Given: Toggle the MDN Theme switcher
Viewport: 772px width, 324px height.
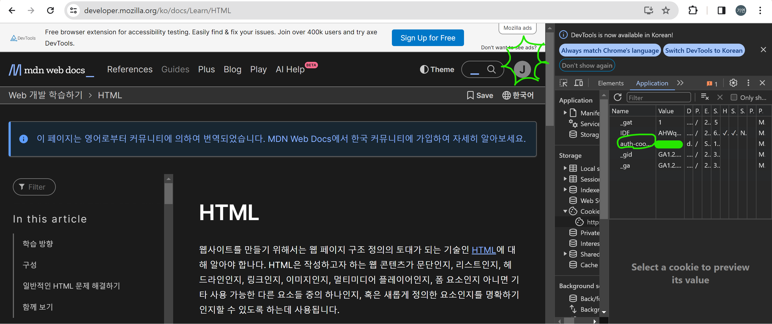Looking at the screenshot, I should click(437, 69).
